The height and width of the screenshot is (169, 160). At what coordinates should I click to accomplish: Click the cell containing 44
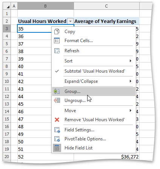coord(34,96)
